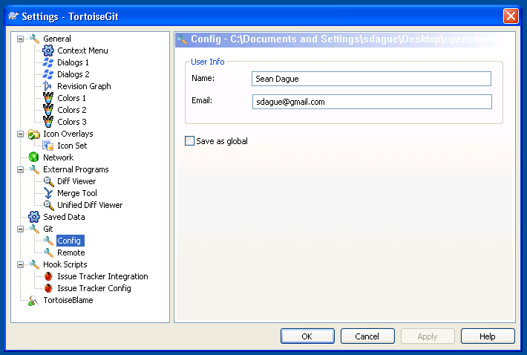Collapse the General tree node
Screen dimensions: 527x355
point(20,39)
